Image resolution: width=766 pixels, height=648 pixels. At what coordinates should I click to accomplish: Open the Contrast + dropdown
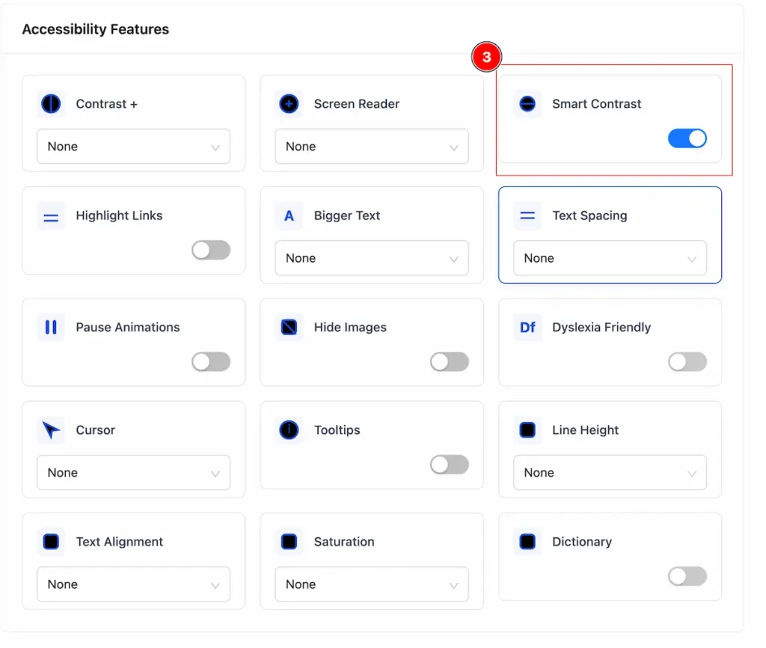click(133, 146)
